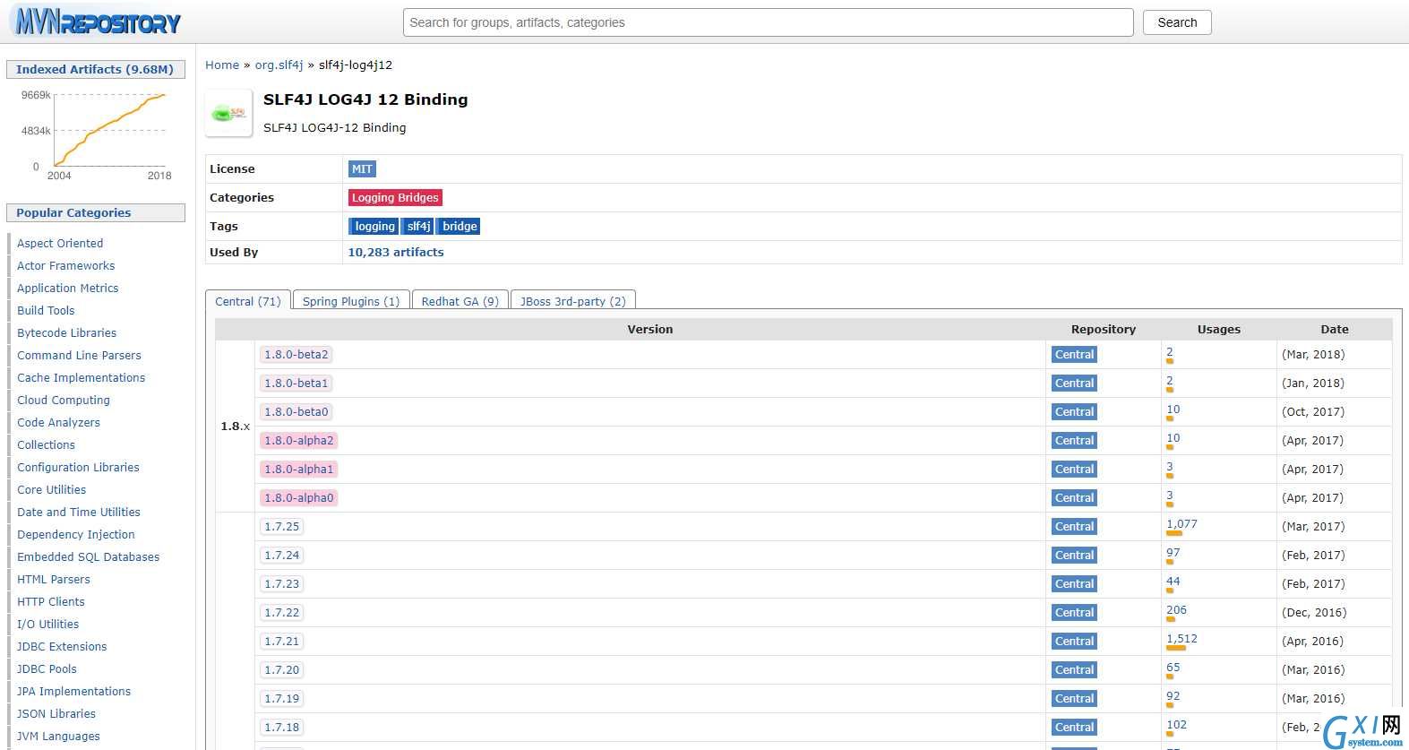1409x750 pixels.
Task: Open the Core Utilities category
Action: pyautogui.click(x=51, y=490)
